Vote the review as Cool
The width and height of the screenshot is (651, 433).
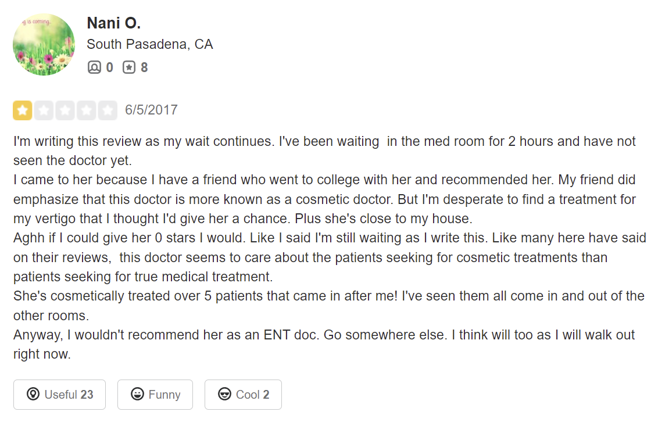pos(243,395)
